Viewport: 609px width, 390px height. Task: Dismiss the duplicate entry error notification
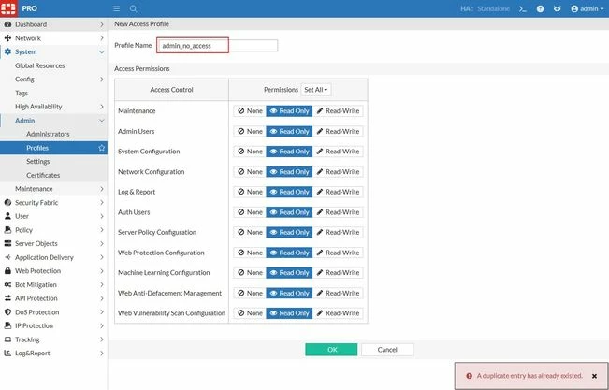click(594, 376)
